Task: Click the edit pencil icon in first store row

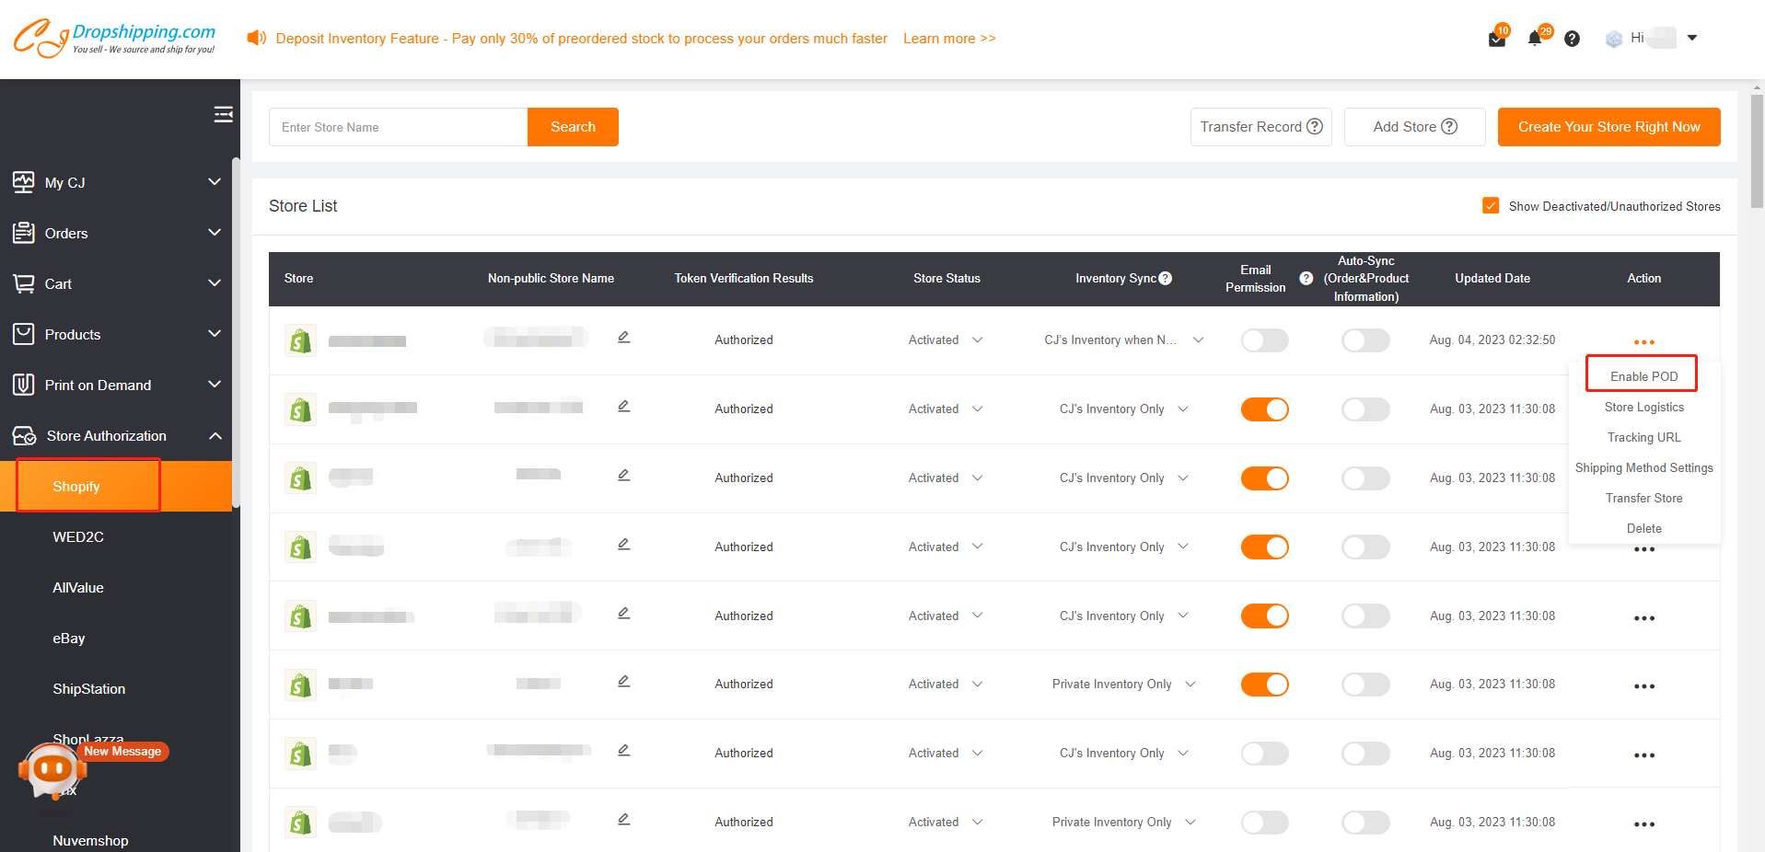Action: click(623, 338)
